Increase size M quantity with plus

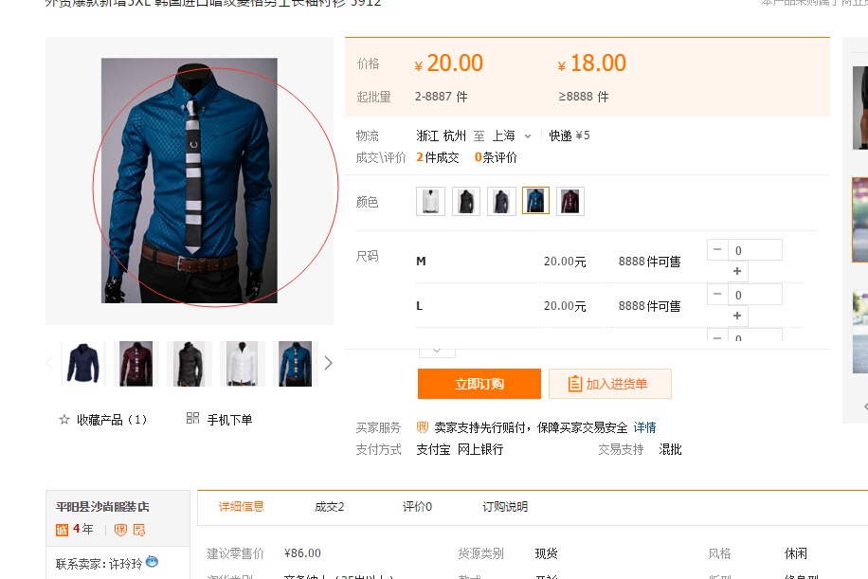click(737, 271)
